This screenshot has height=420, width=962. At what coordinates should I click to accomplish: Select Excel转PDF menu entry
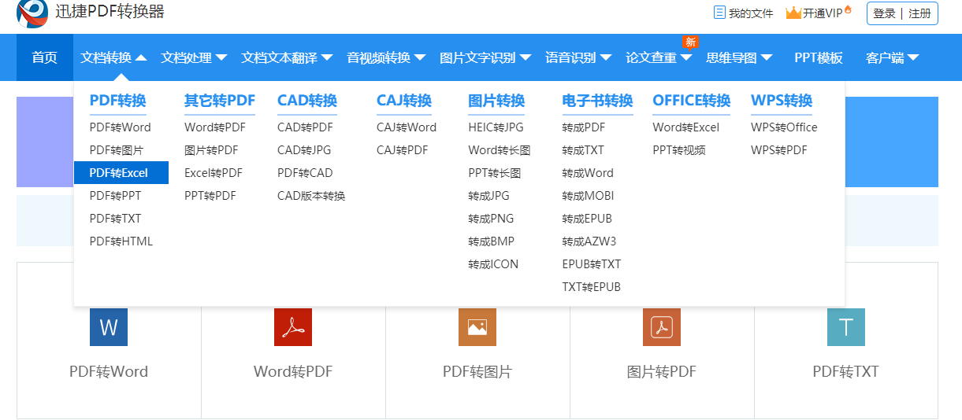214,173
